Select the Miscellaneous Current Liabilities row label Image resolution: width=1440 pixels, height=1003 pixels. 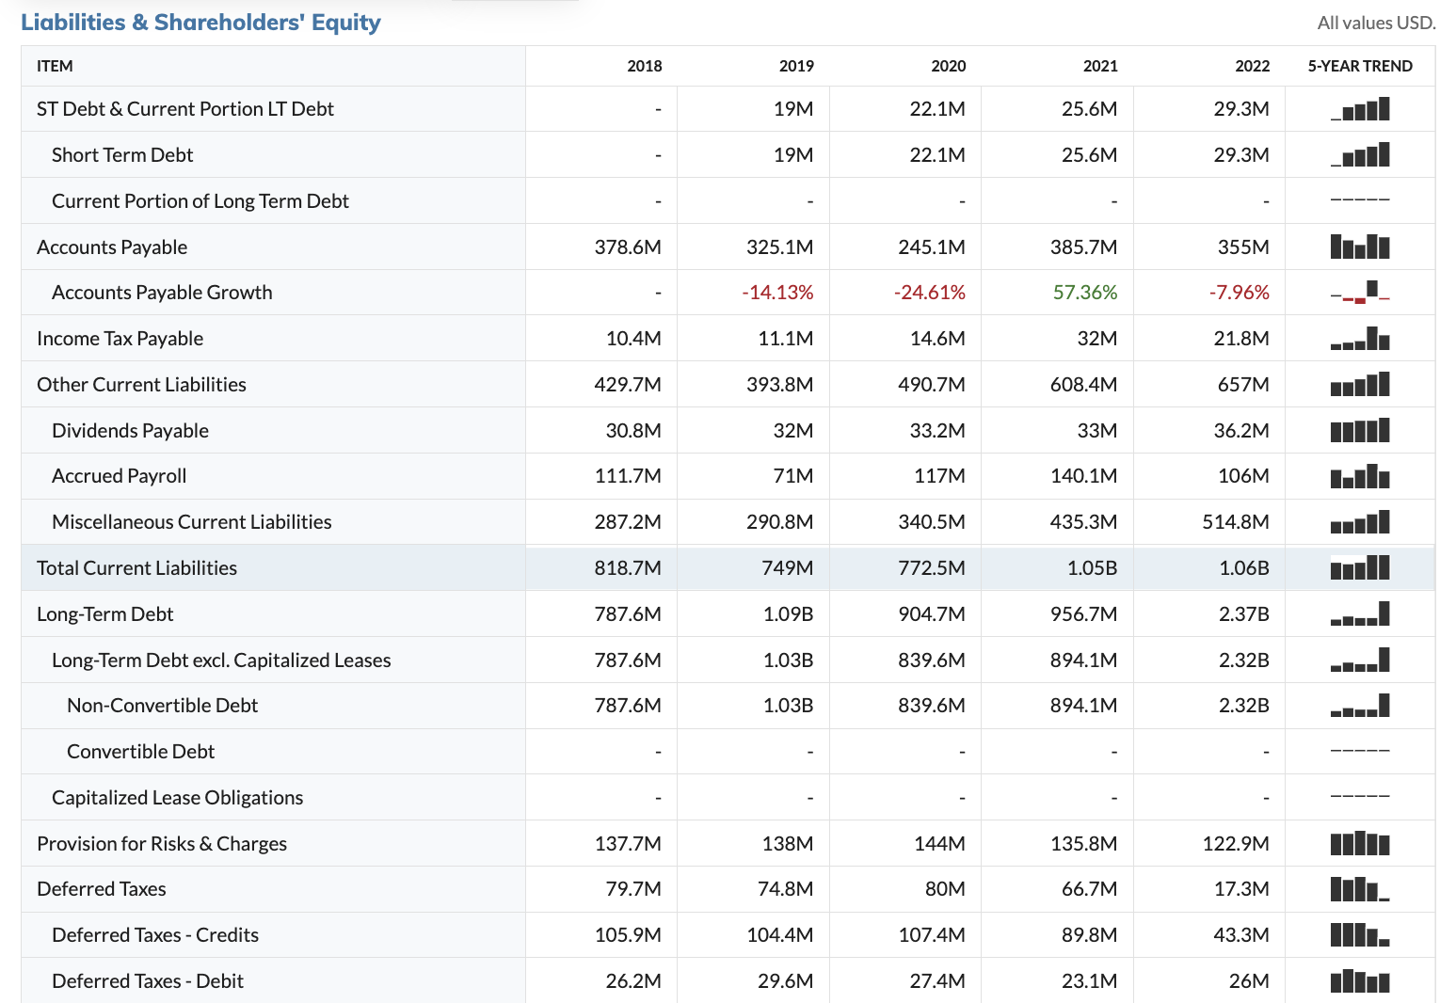[x=192, y=522]
